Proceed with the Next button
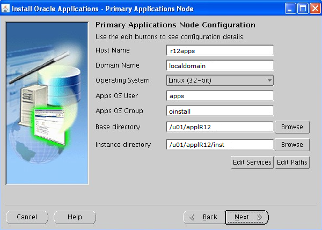The height and width of the screenshot is (230, 322). tap(247, 217)
